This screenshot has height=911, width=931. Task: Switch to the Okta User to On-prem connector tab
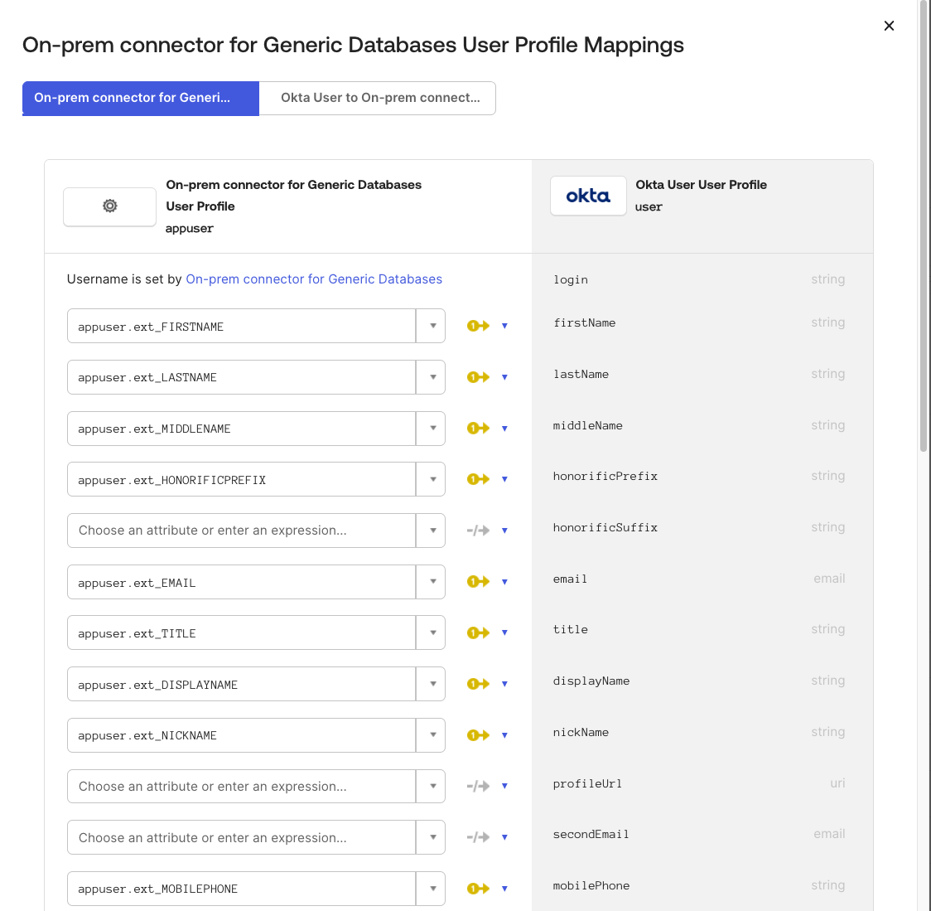[378, 98]
